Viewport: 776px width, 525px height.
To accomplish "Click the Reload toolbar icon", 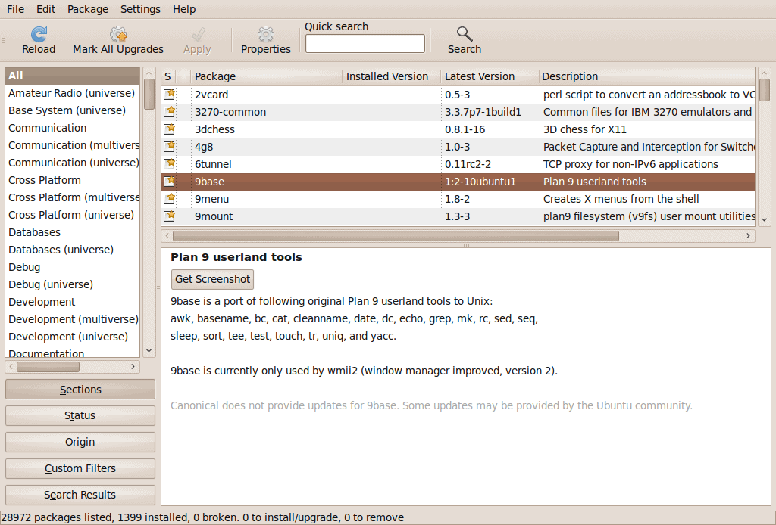I will pos(38,33).
